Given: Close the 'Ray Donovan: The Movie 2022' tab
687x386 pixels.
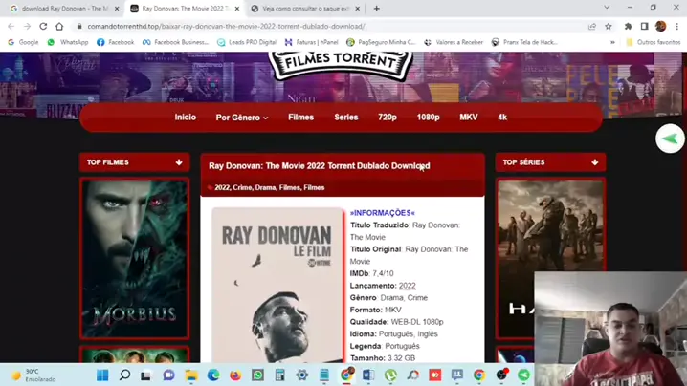Looking at the screenshot, I should click(x=237, y=9).
